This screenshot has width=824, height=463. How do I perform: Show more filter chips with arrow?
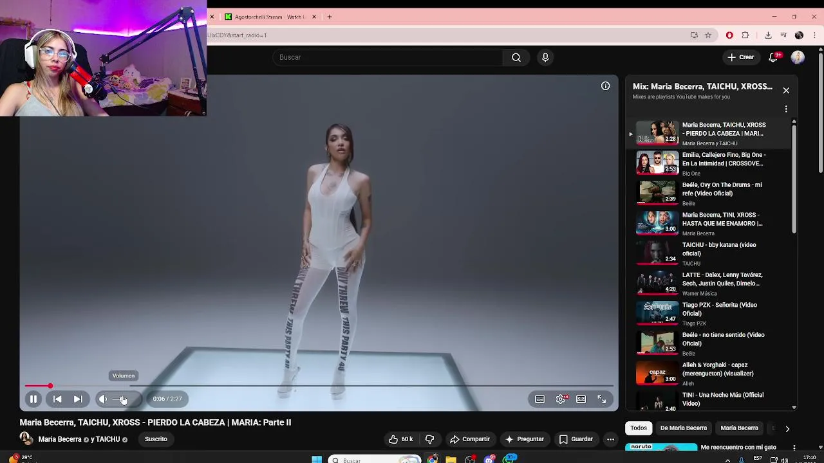click(787, 428)
